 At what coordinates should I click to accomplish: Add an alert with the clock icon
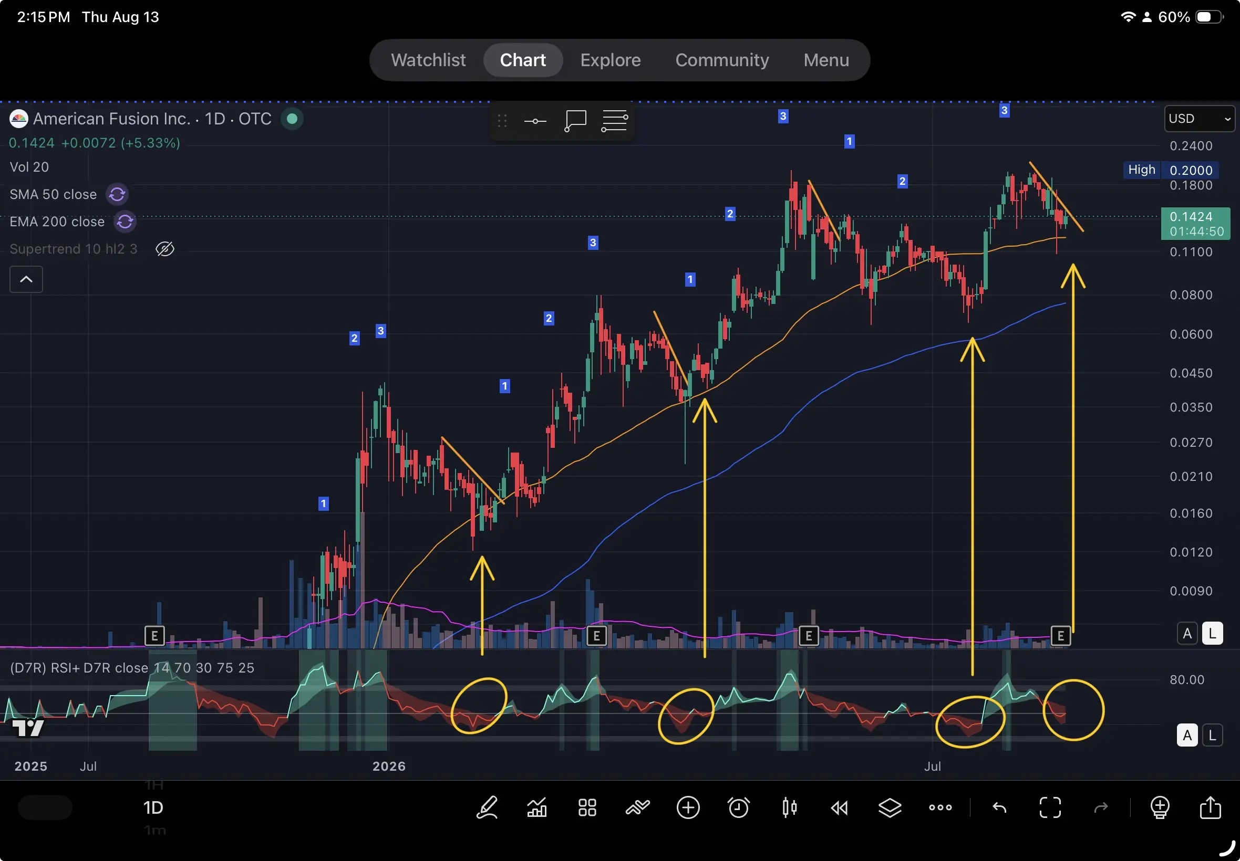(739, 807)
